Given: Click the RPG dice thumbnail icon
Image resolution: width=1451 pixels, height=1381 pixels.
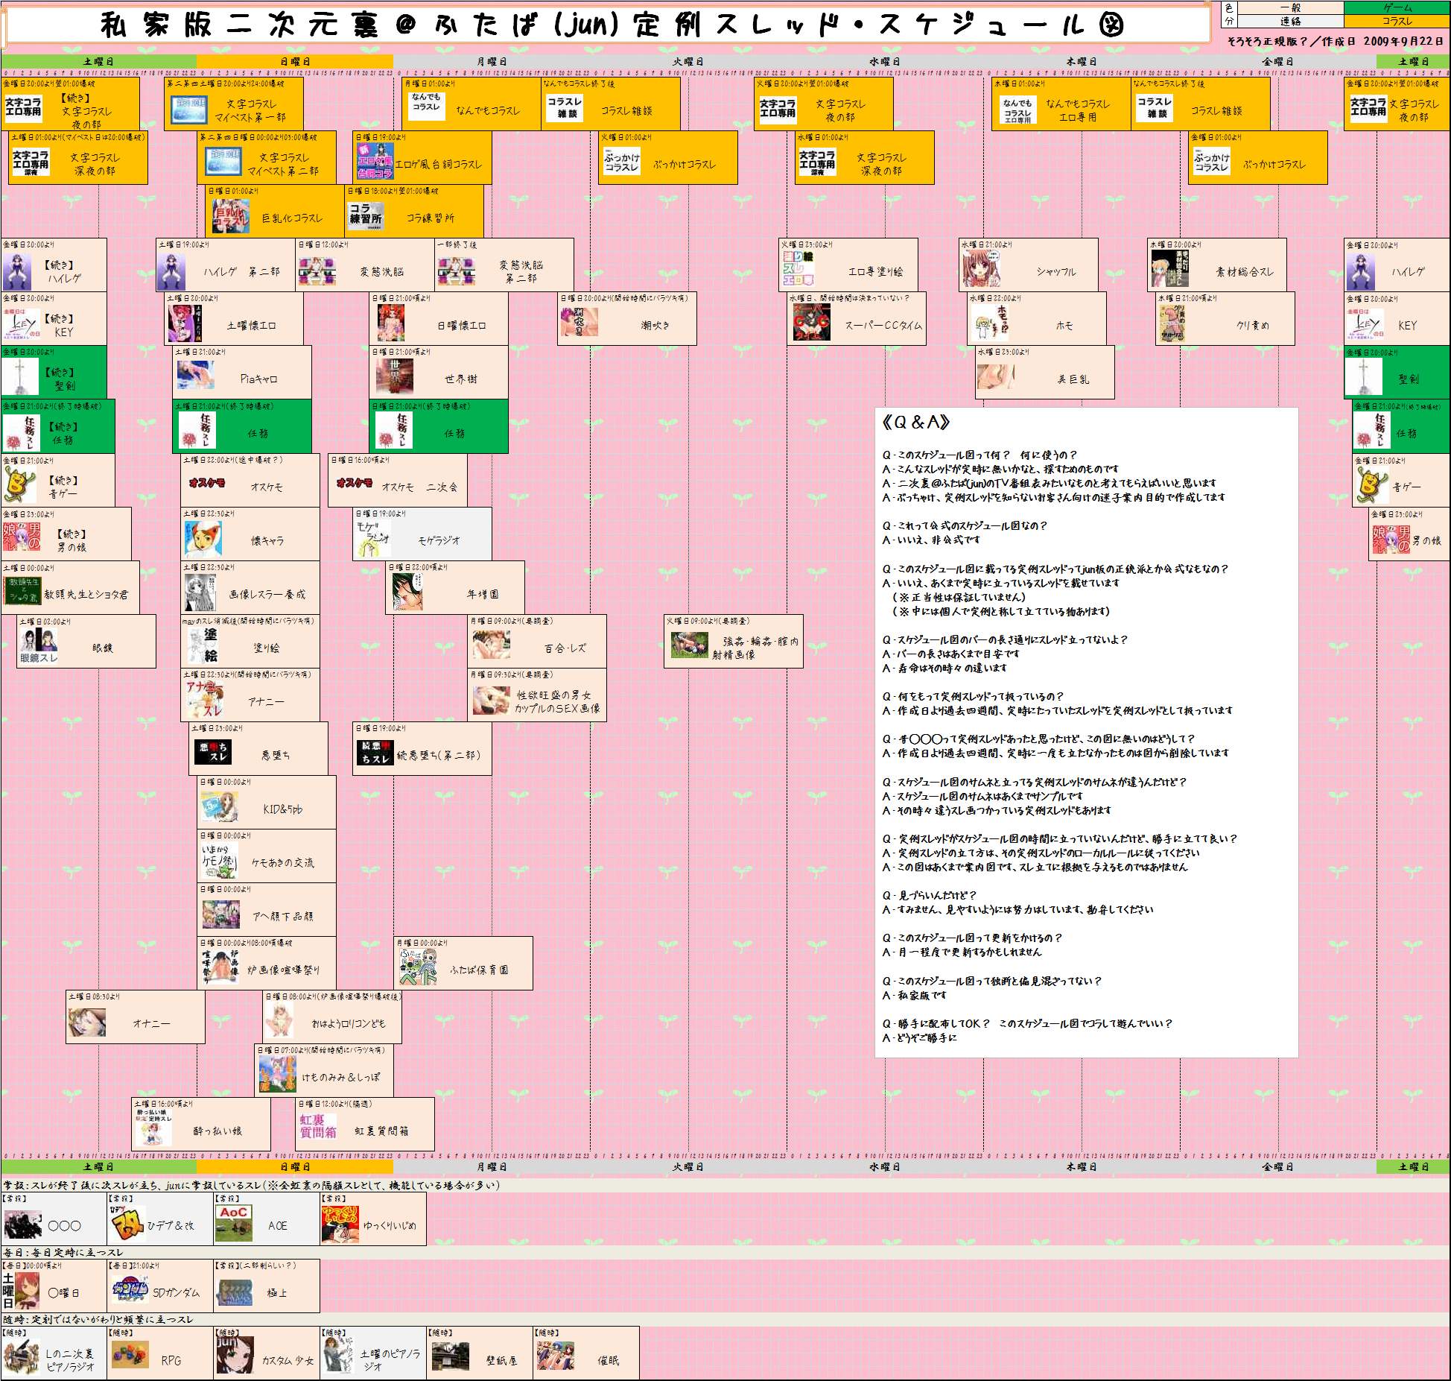Looking at the screenshot, I should tap(130, 1355).
